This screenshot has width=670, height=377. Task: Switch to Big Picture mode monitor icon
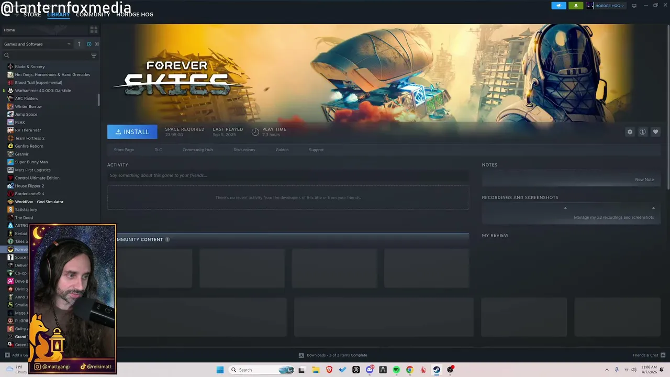click(634, 6)
